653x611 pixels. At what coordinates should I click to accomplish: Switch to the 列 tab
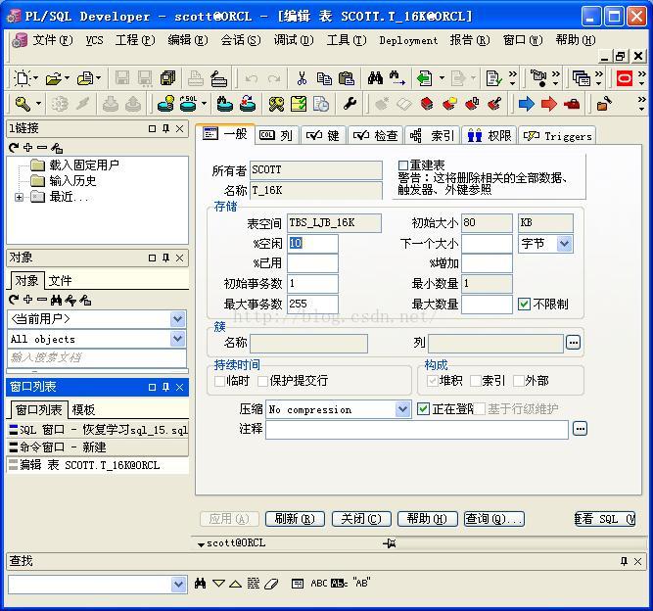pos(276,135)
